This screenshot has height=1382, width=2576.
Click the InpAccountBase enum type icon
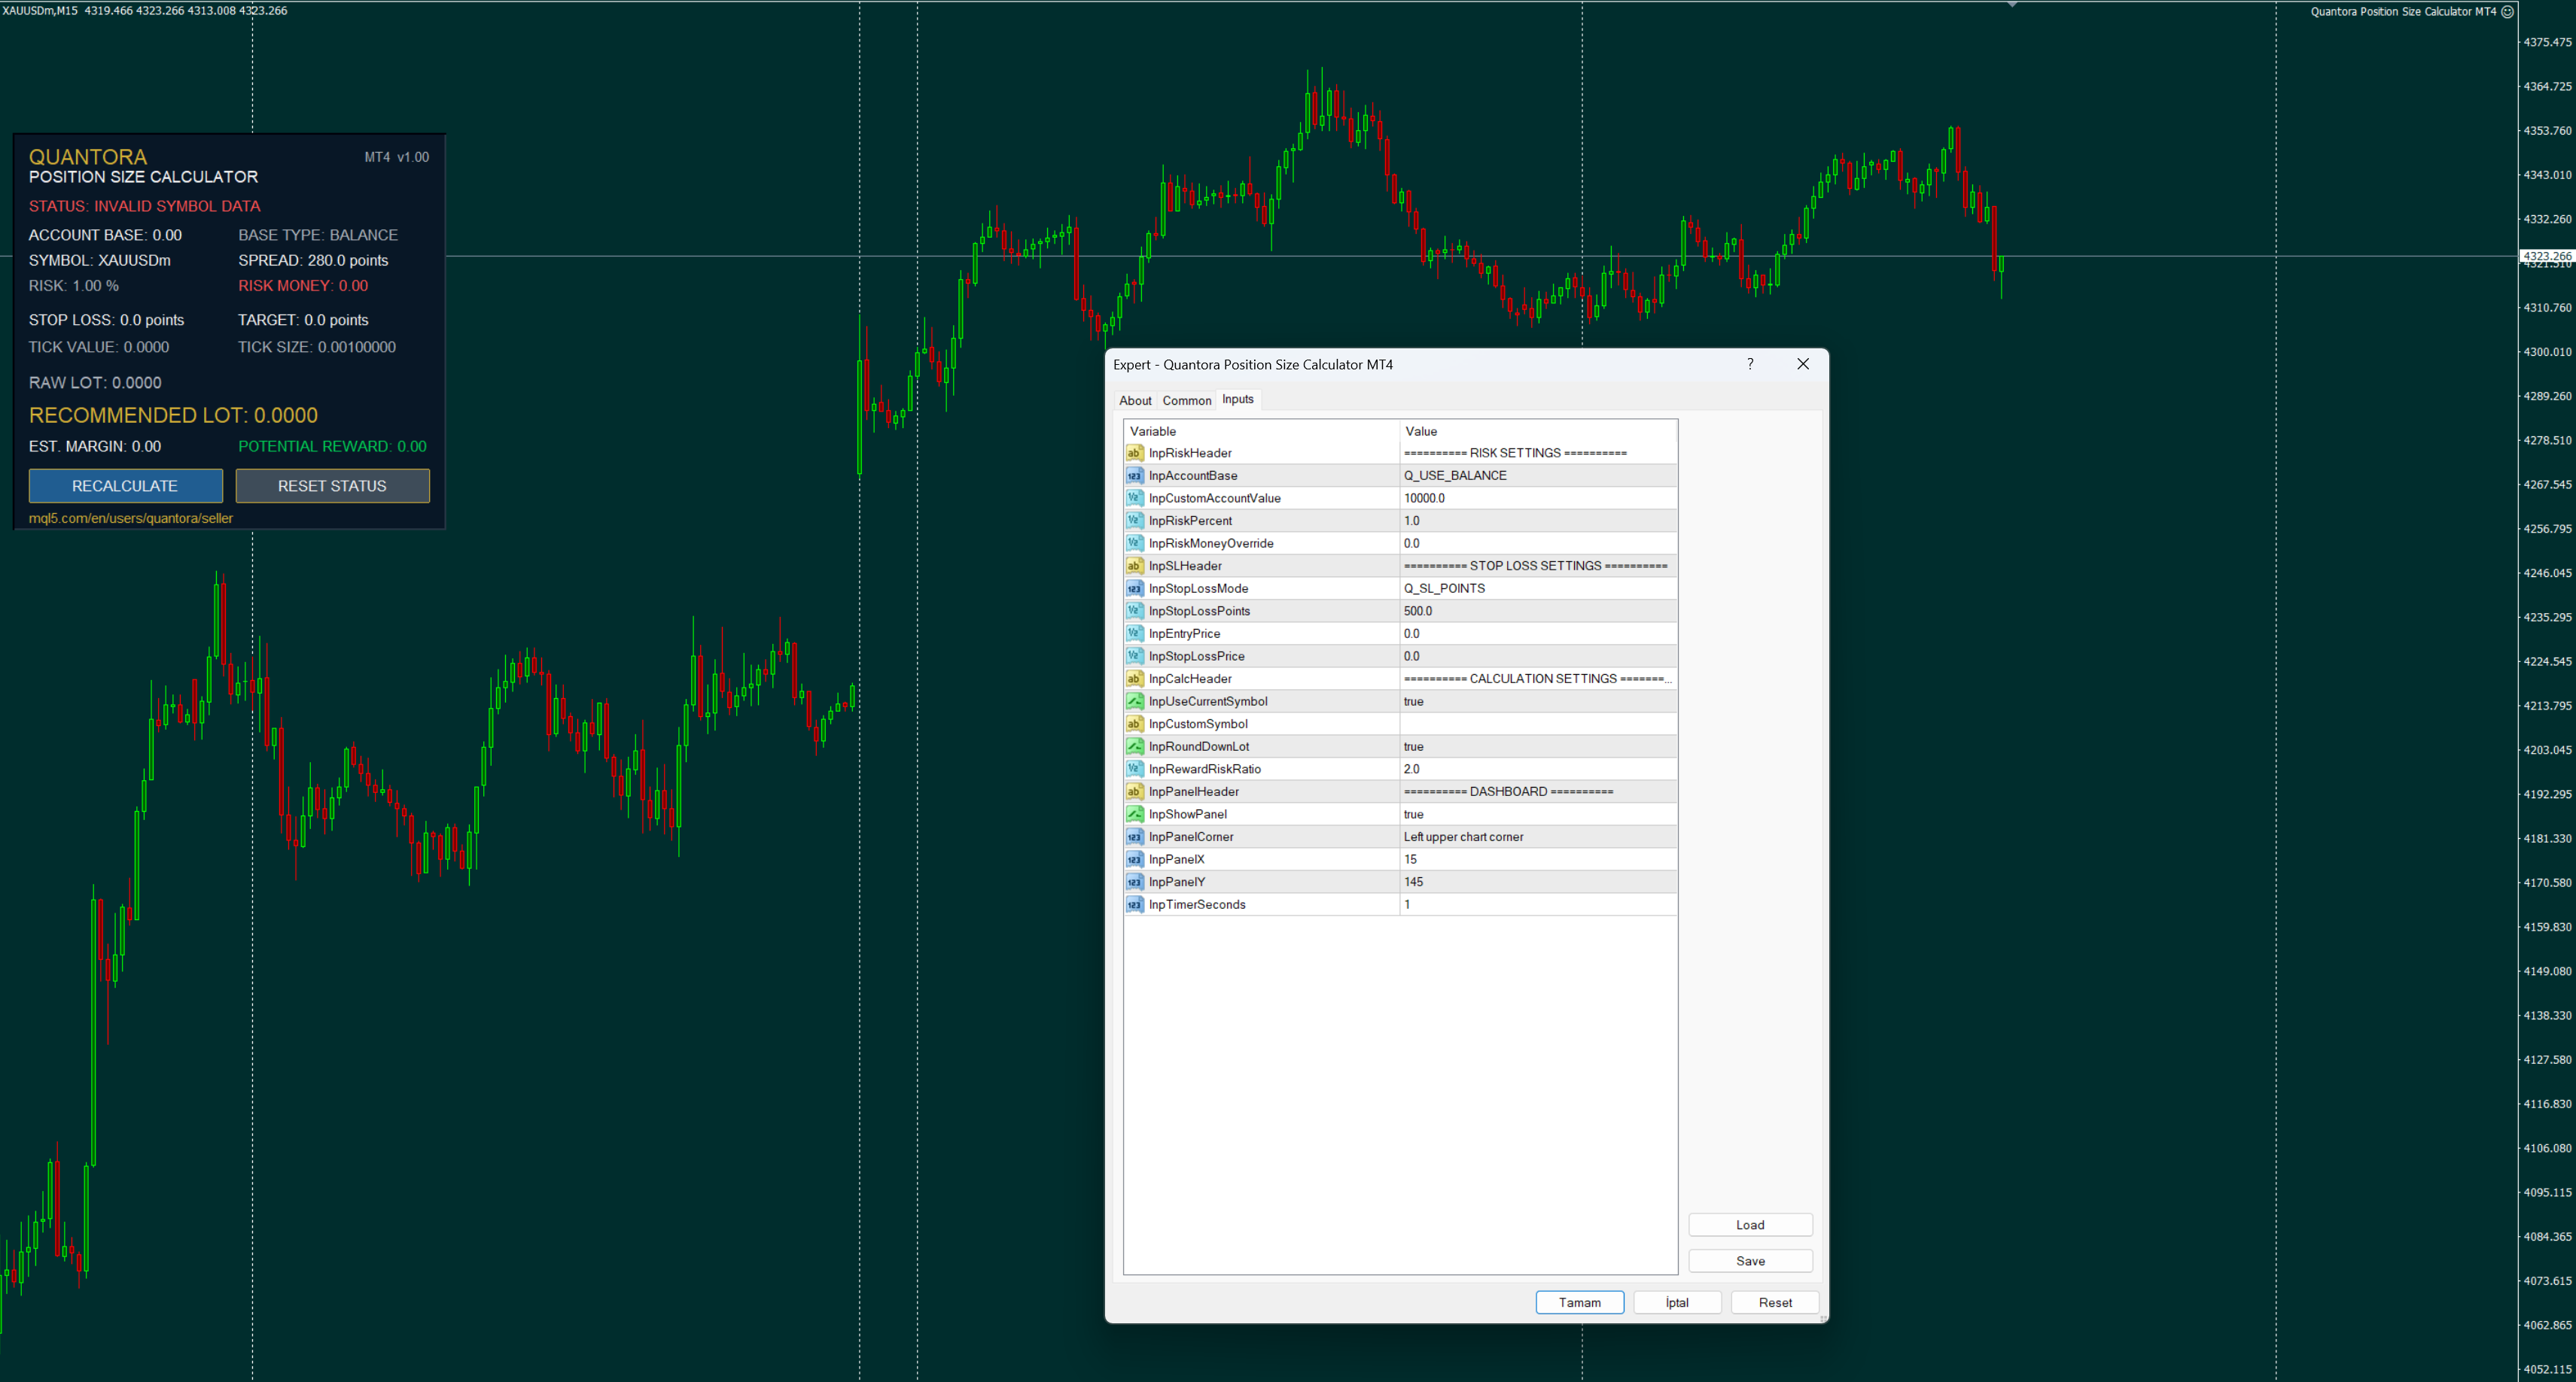click(1134, 475)
